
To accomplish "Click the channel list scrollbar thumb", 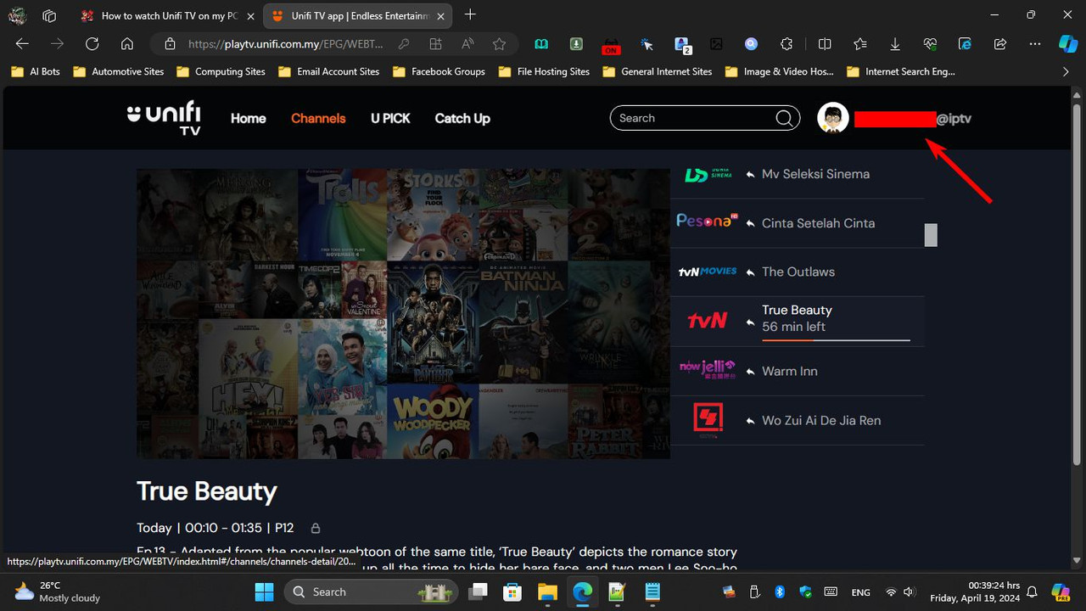I will (x=931, y=234).
